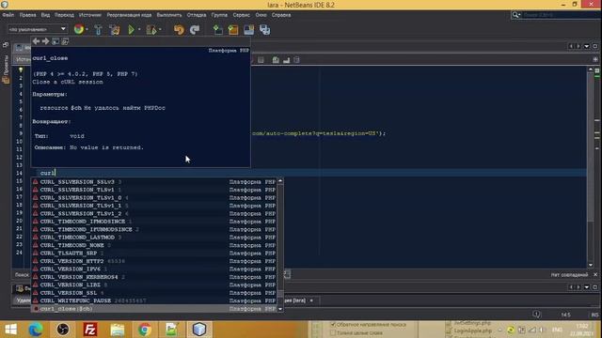This screenshot has height=338, width=602.
Task: Click the quick search magnifier icon
Action: (x=515, y=15)
